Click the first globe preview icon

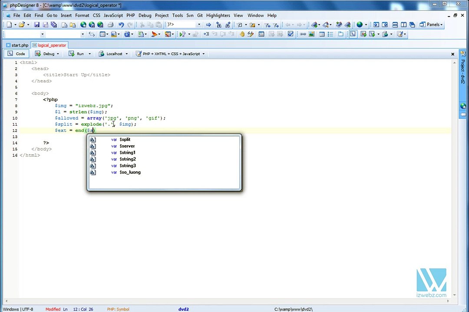point(83,25)
